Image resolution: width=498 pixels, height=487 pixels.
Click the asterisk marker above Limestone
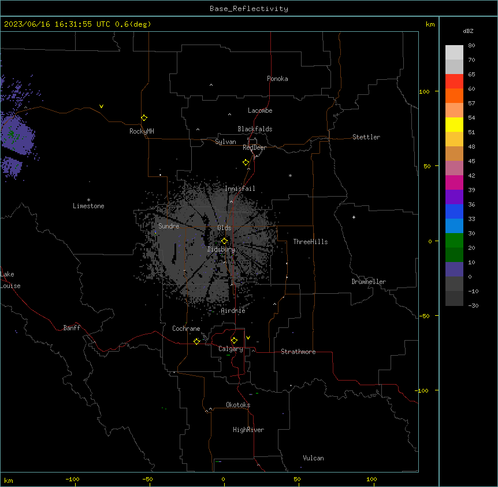click(x=88, y=200)
